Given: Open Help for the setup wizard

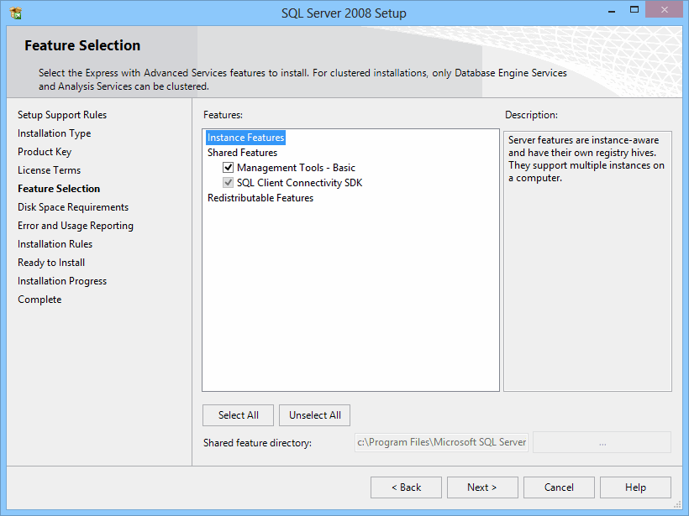Looking at the screenshot, I should coord(635,487).
